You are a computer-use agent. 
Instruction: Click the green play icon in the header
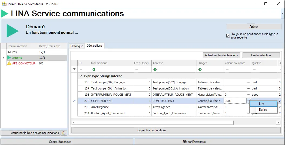click(5, 13)
